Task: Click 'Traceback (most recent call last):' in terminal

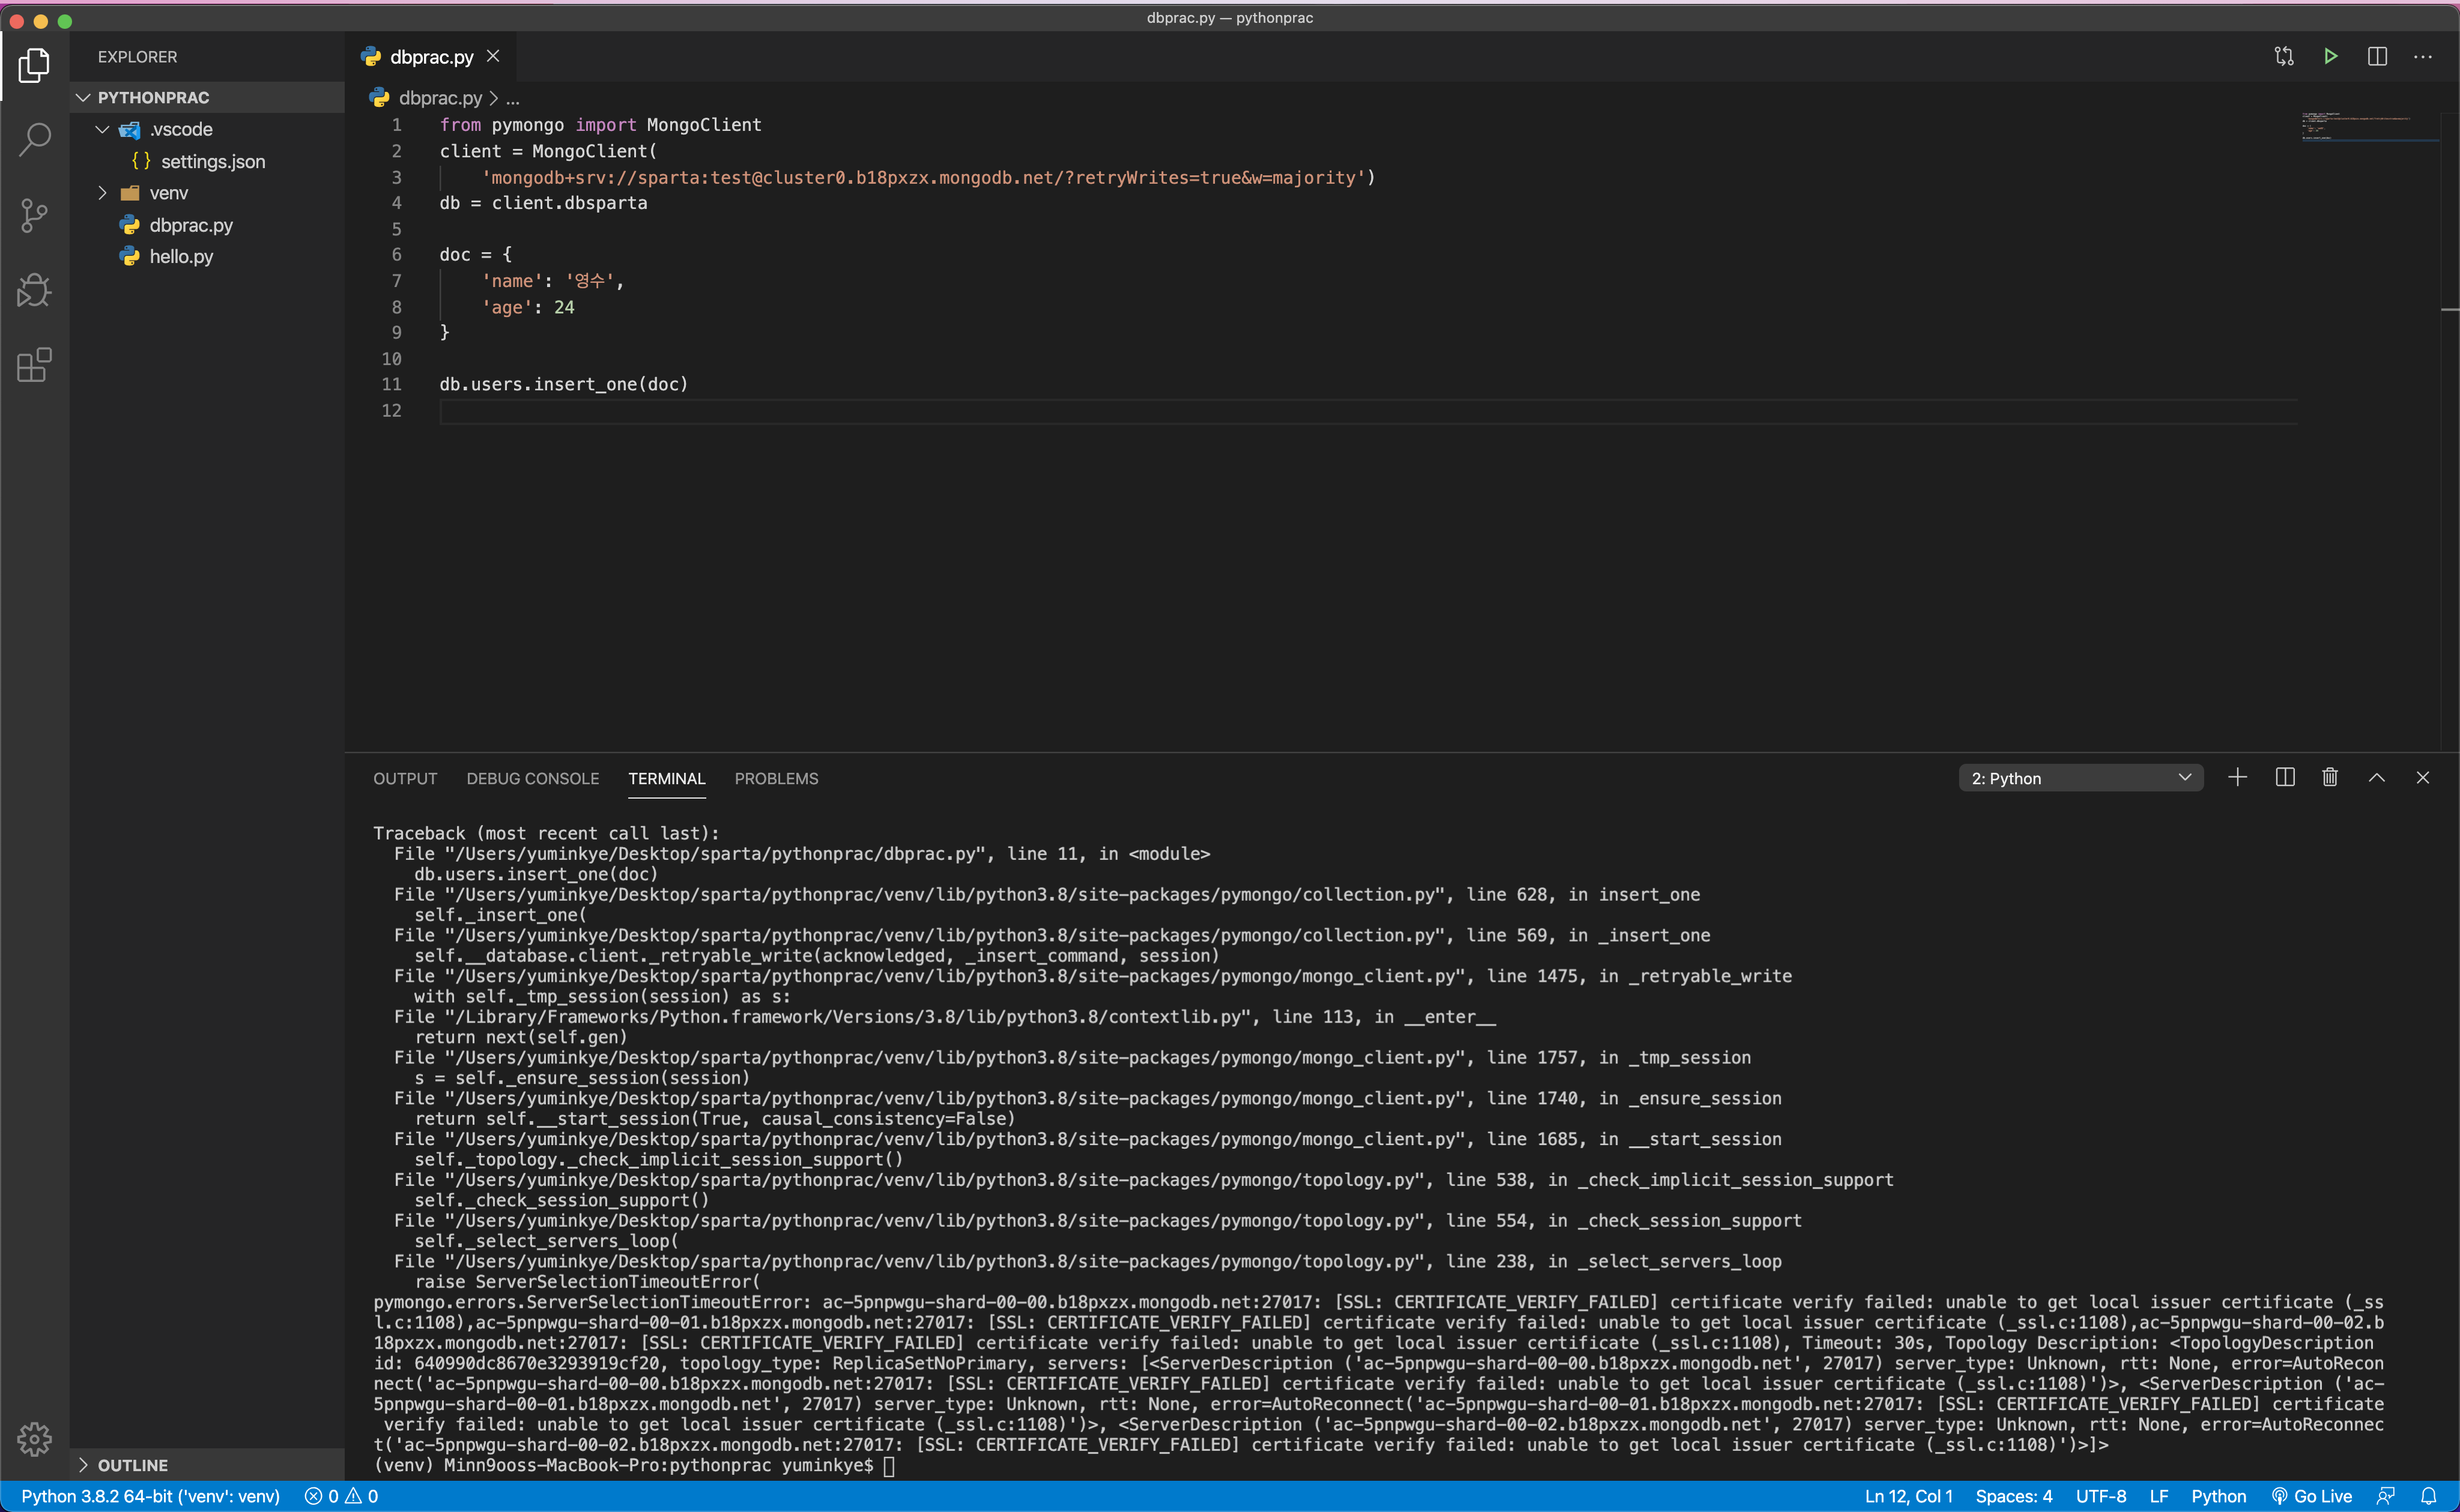Action: 546,833
